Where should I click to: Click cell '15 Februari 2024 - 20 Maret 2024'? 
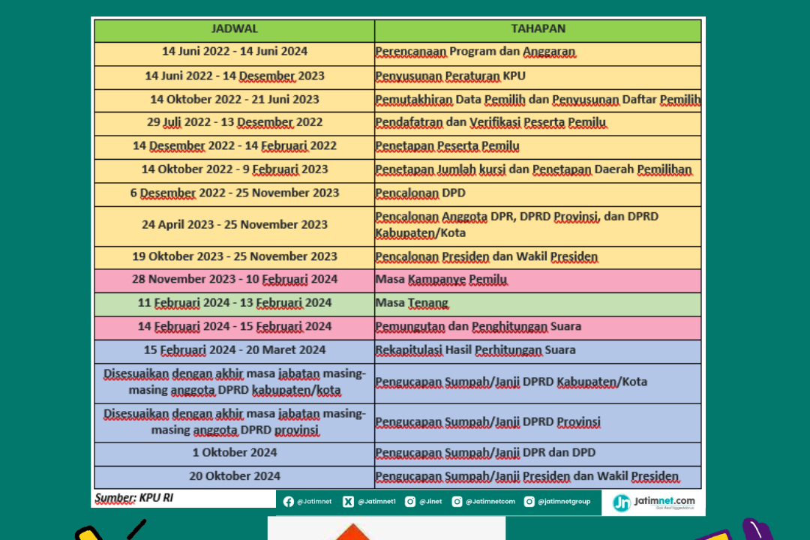coord(235,352)
